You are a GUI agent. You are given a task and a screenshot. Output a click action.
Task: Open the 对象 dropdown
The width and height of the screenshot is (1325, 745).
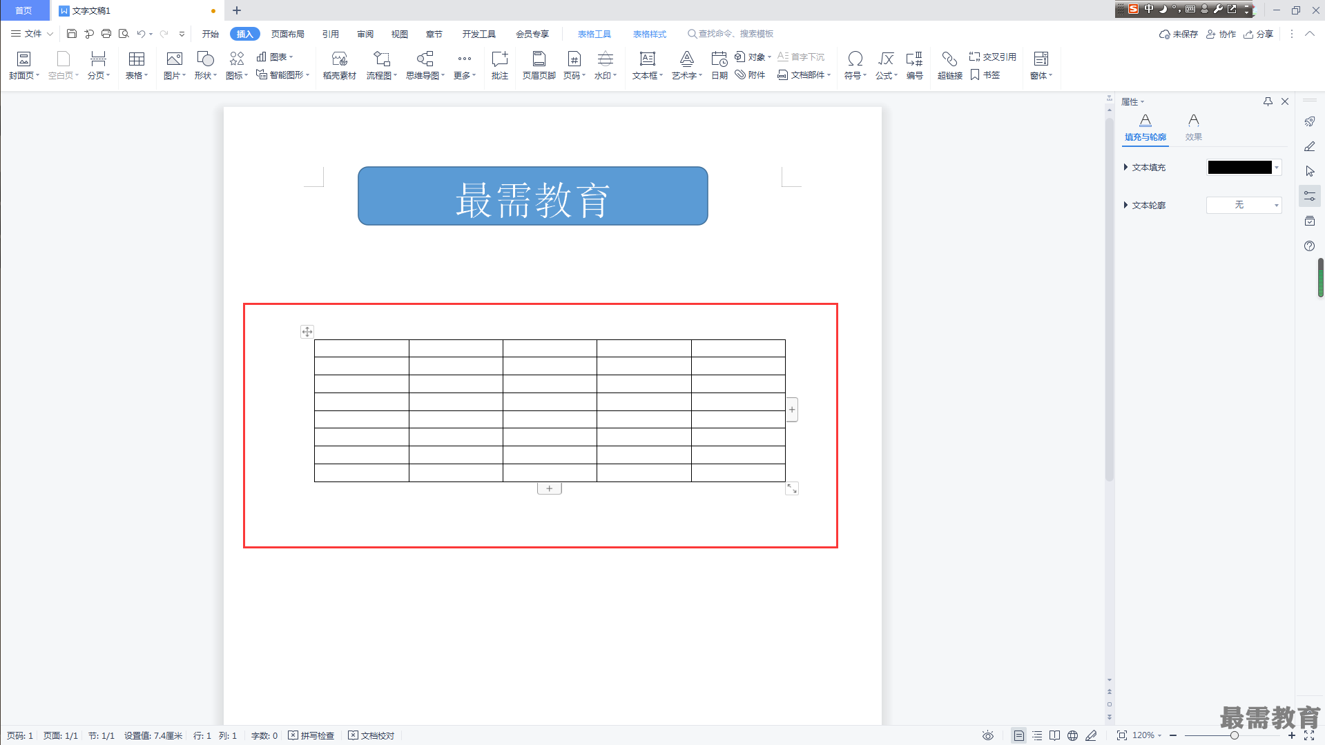point(753,57)
